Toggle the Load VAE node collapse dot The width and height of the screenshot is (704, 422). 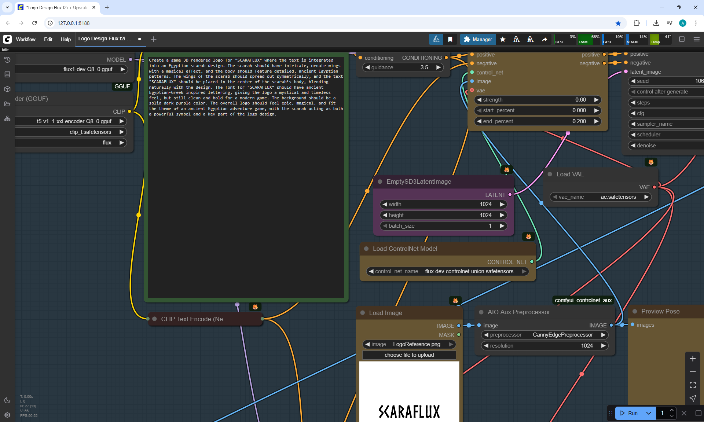(550, 174)
